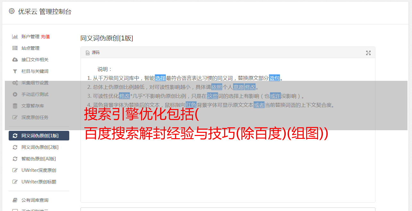412x211 pixels.
Task: Open UWriter原创标题 menu item
Action: tap(39, 182)
